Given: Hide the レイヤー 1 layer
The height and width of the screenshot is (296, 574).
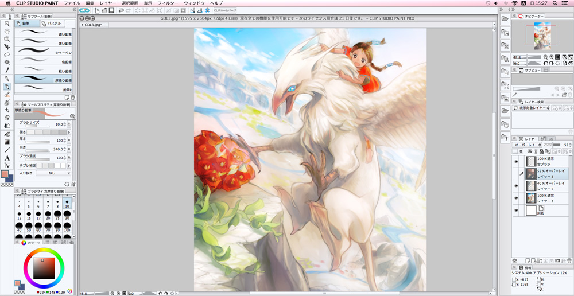Looking at the screenshot, I should 516,198.
